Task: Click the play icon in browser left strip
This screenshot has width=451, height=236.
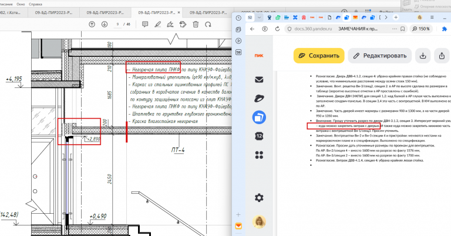Action: pyautogui.click(x=238, y=41)
